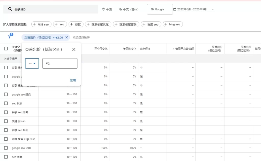Image resolution: width=261 pixels, height=161 pixels.
Task: Sort by 竞争程度 column header
Action: pyautogui.click(x=145, y=49)
